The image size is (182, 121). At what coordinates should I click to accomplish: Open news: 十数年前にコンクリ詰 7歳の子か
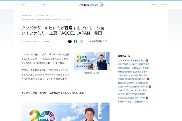click(133, 75)
